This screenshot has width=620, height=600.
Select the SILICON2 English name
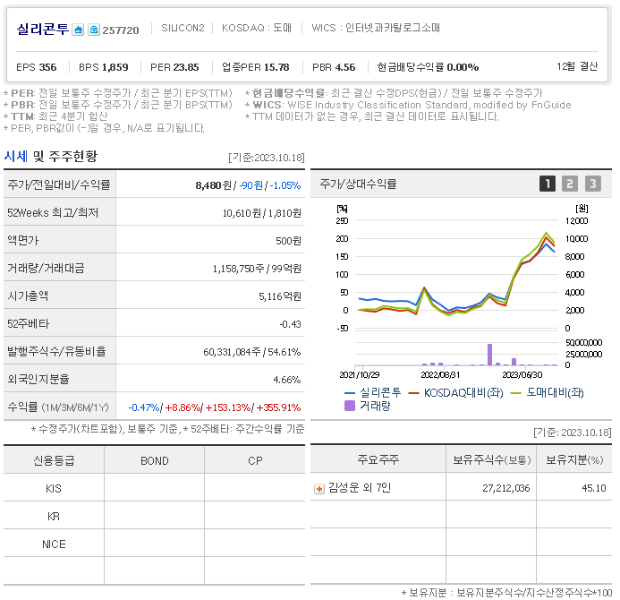pos(183,28)
